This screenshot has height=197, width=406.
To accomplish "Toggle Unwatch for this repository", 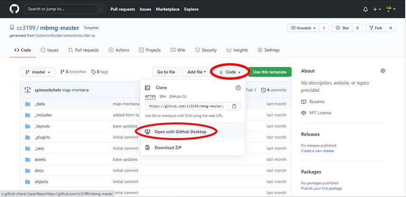I will point(302,28).
